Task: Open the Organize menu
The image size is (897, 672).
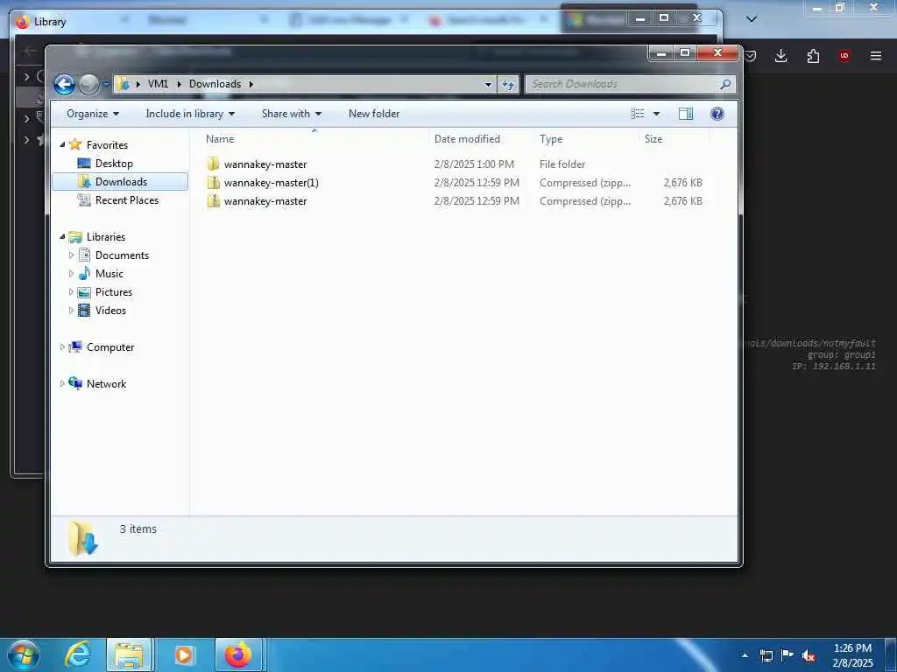Action: pyautogui.click(x=93, y=114)
